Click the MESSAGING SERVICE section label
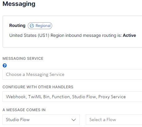 tap(23, 59)
